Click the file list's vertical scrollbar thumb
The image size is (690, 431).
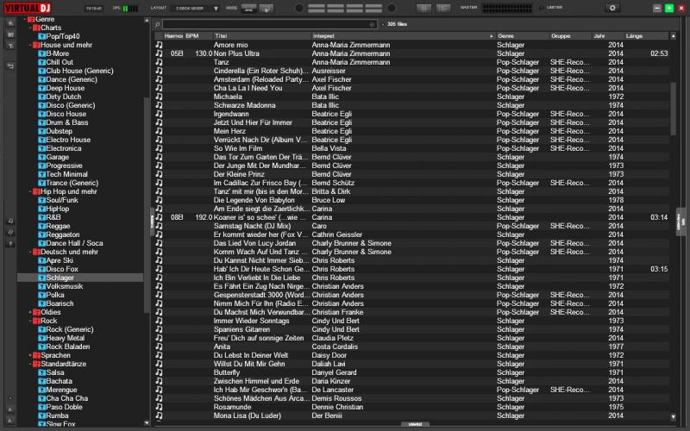[673, 109]
